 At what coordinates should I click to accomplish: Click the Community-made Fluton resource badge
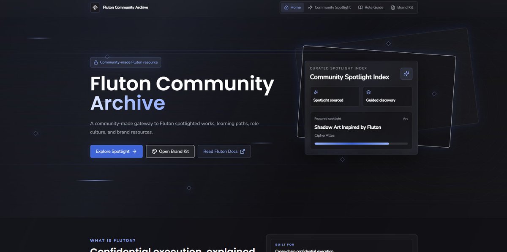coord(125,62)
